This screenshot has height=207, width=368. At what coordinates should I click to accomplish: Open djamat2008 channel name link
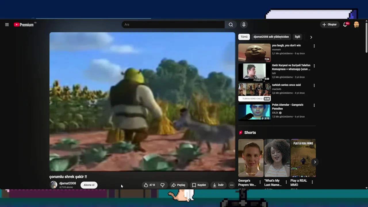click(68, 183)
